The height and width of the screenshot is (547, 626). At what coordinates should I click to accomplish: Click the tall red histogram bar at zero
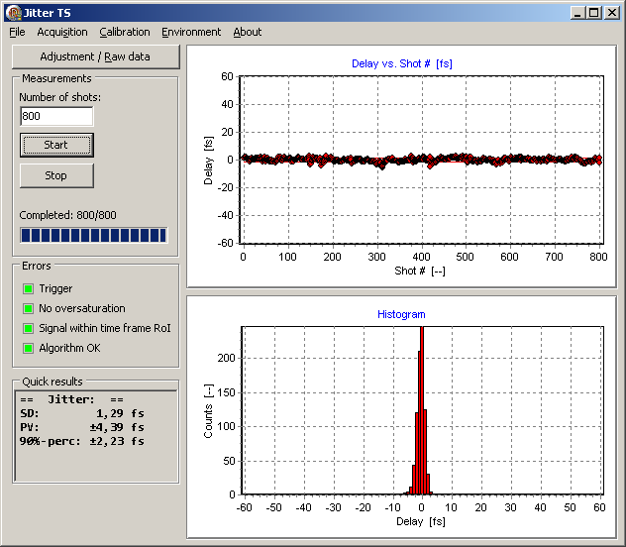click(422, 416)
